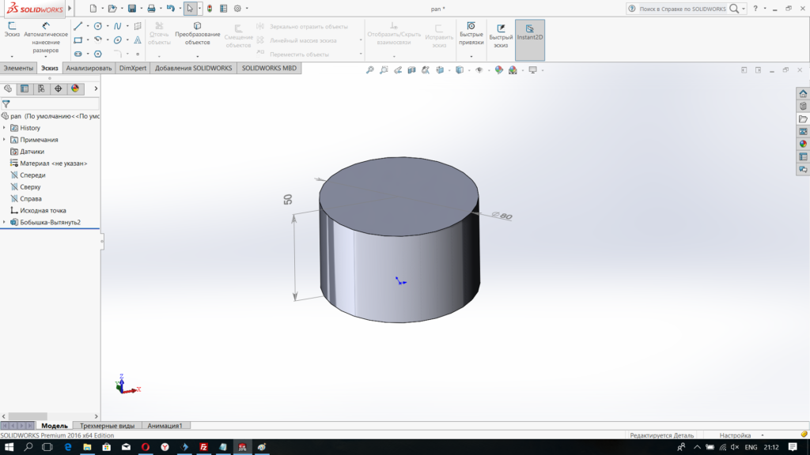The height and width of the screenshot is (455, 810).
Task: Open Windows Start menu
Action: 9,447
